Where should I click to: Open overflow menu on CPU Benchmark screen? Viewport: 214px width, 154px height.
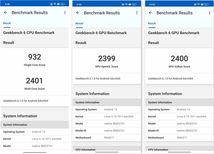pyautogui.click(x=65, y=13)
